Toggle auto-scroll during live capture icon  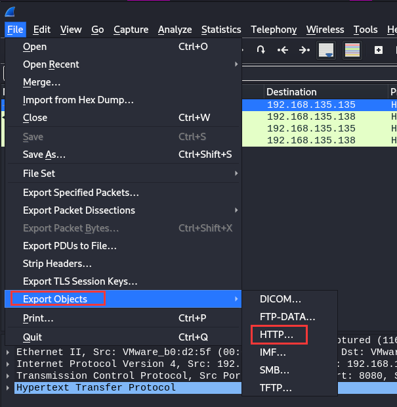(x=326, y=50)
